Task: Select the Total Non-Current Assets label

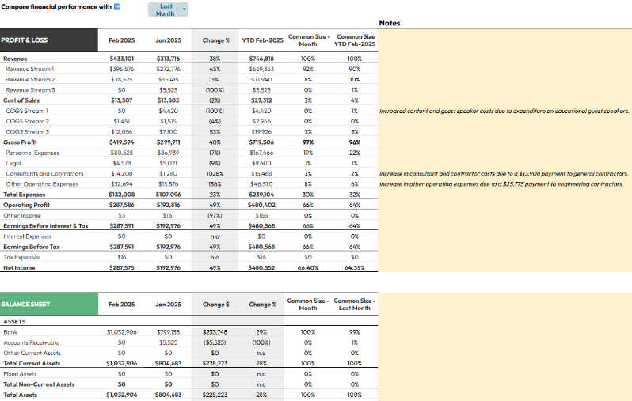Action: 39,384
